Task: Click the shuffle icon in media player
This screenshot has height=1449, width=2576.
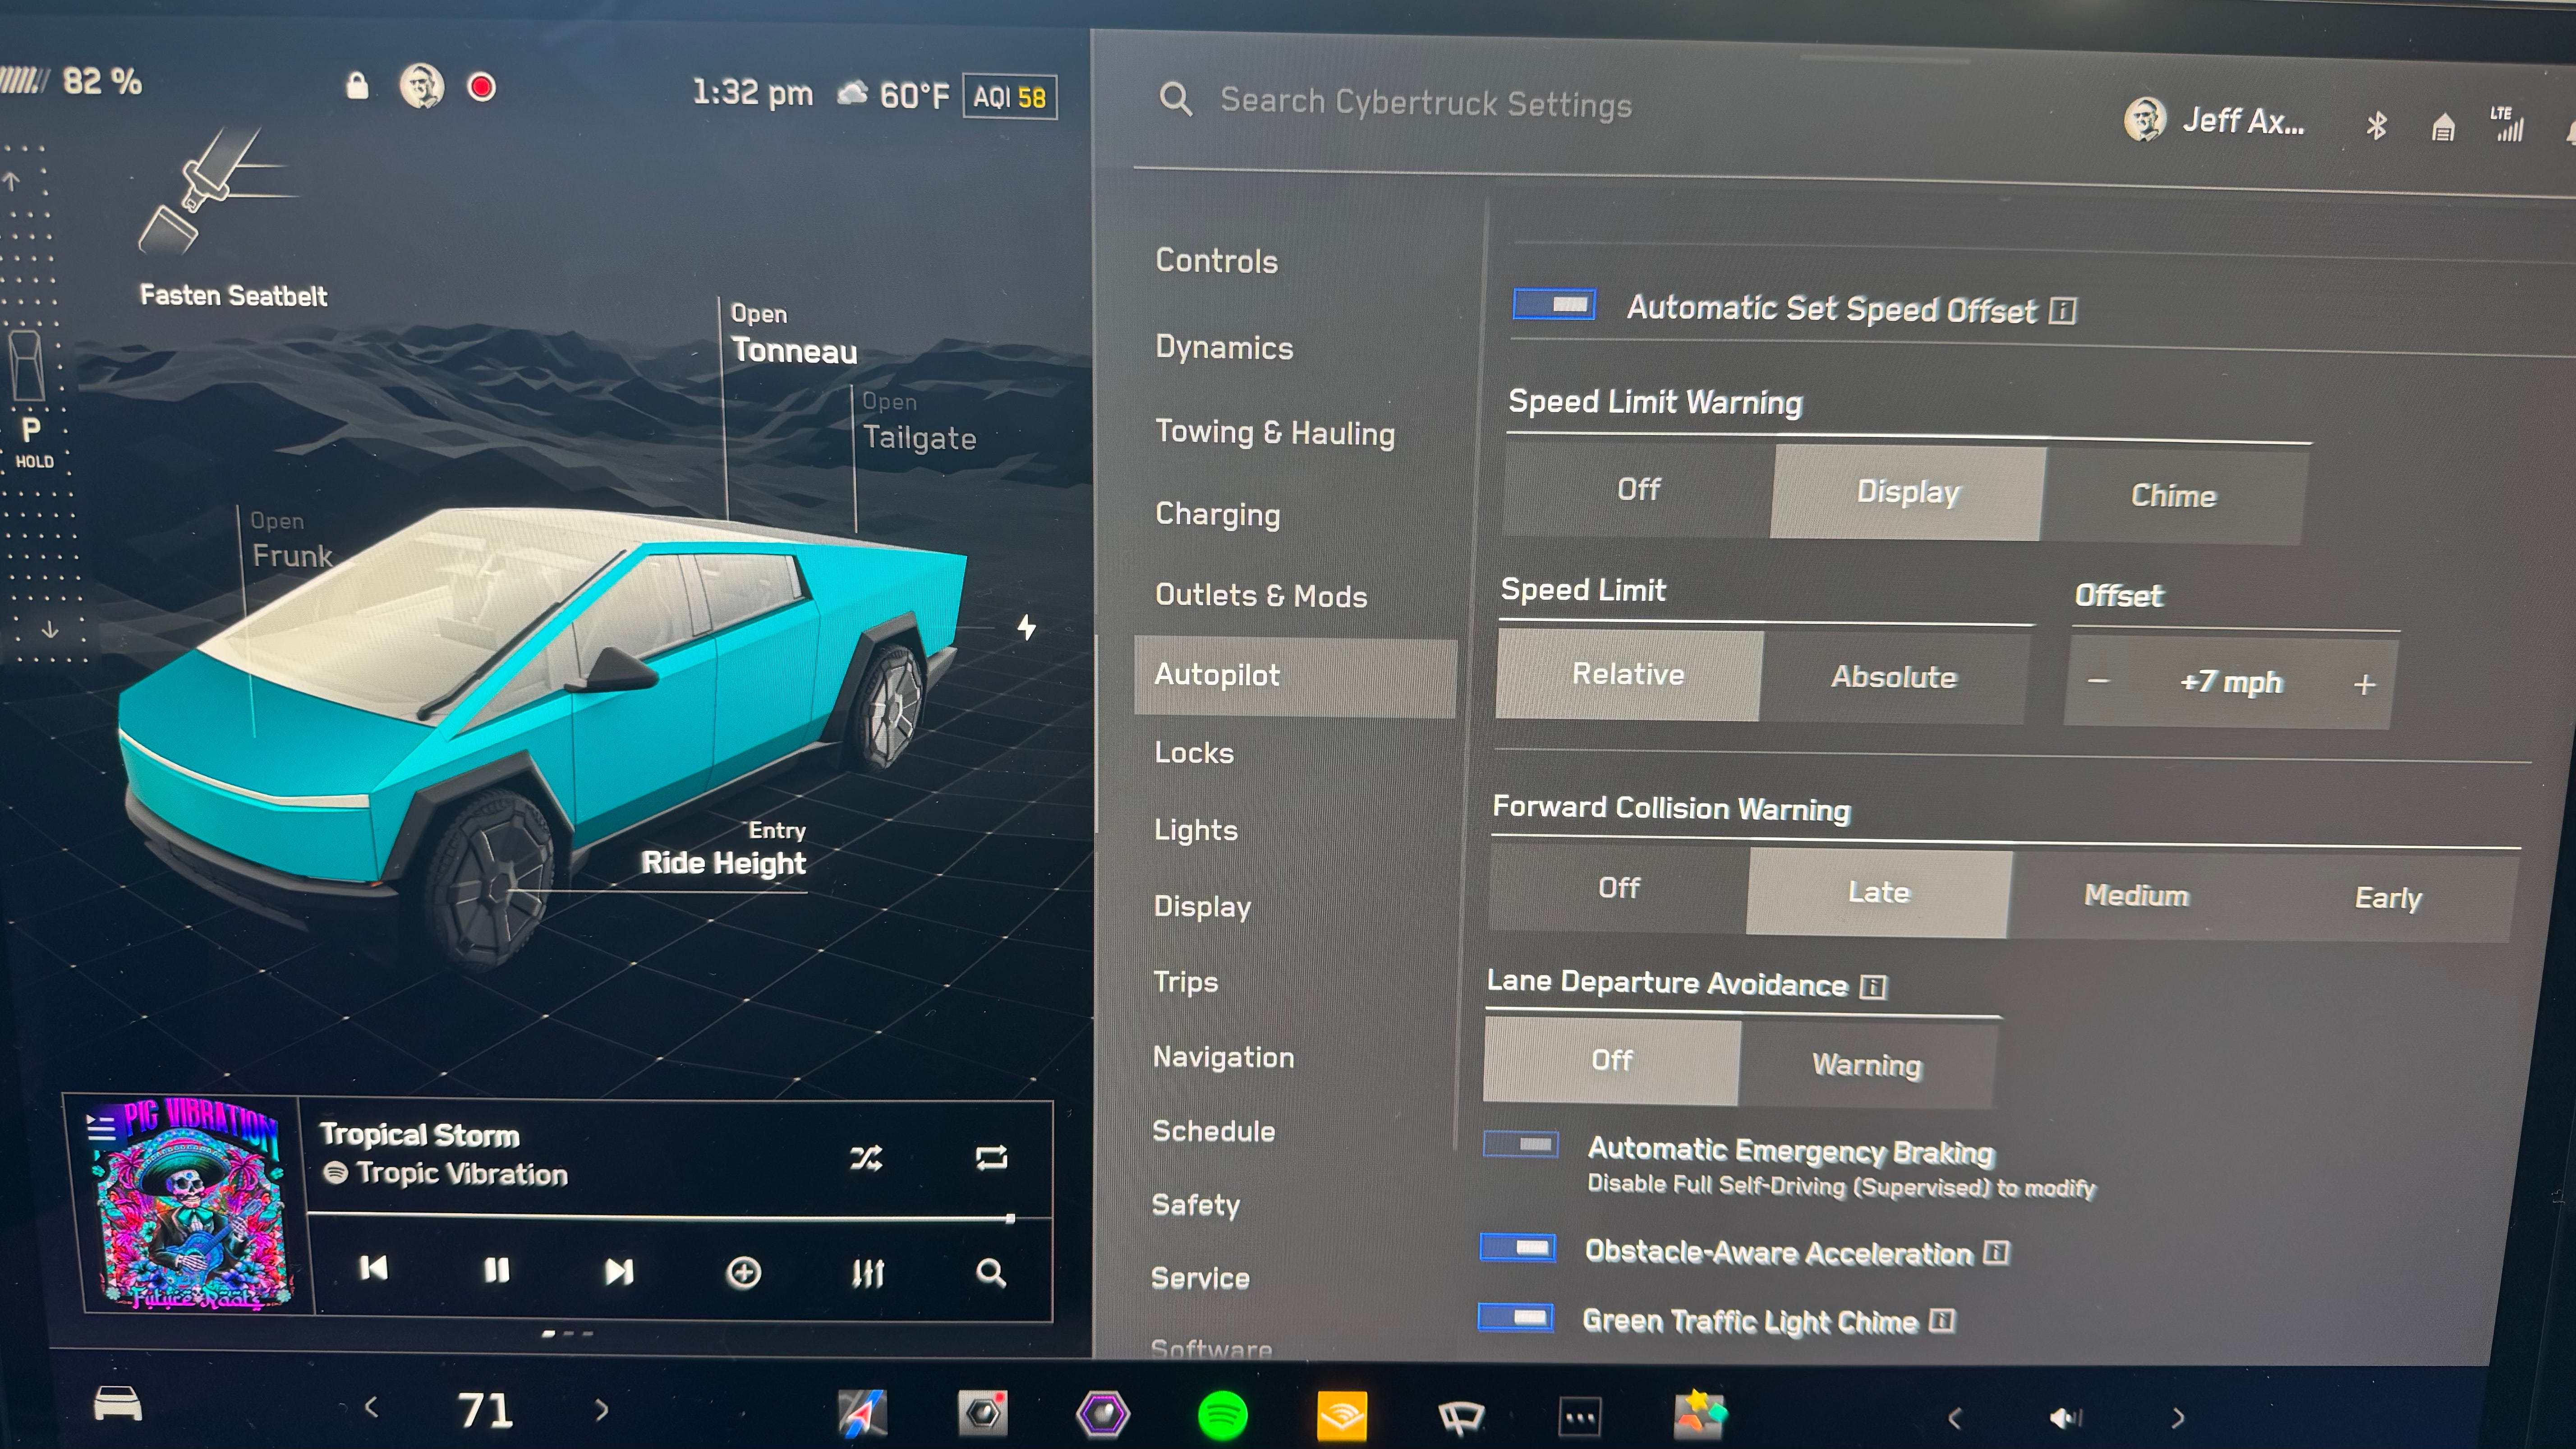Action: point(866,1158)
